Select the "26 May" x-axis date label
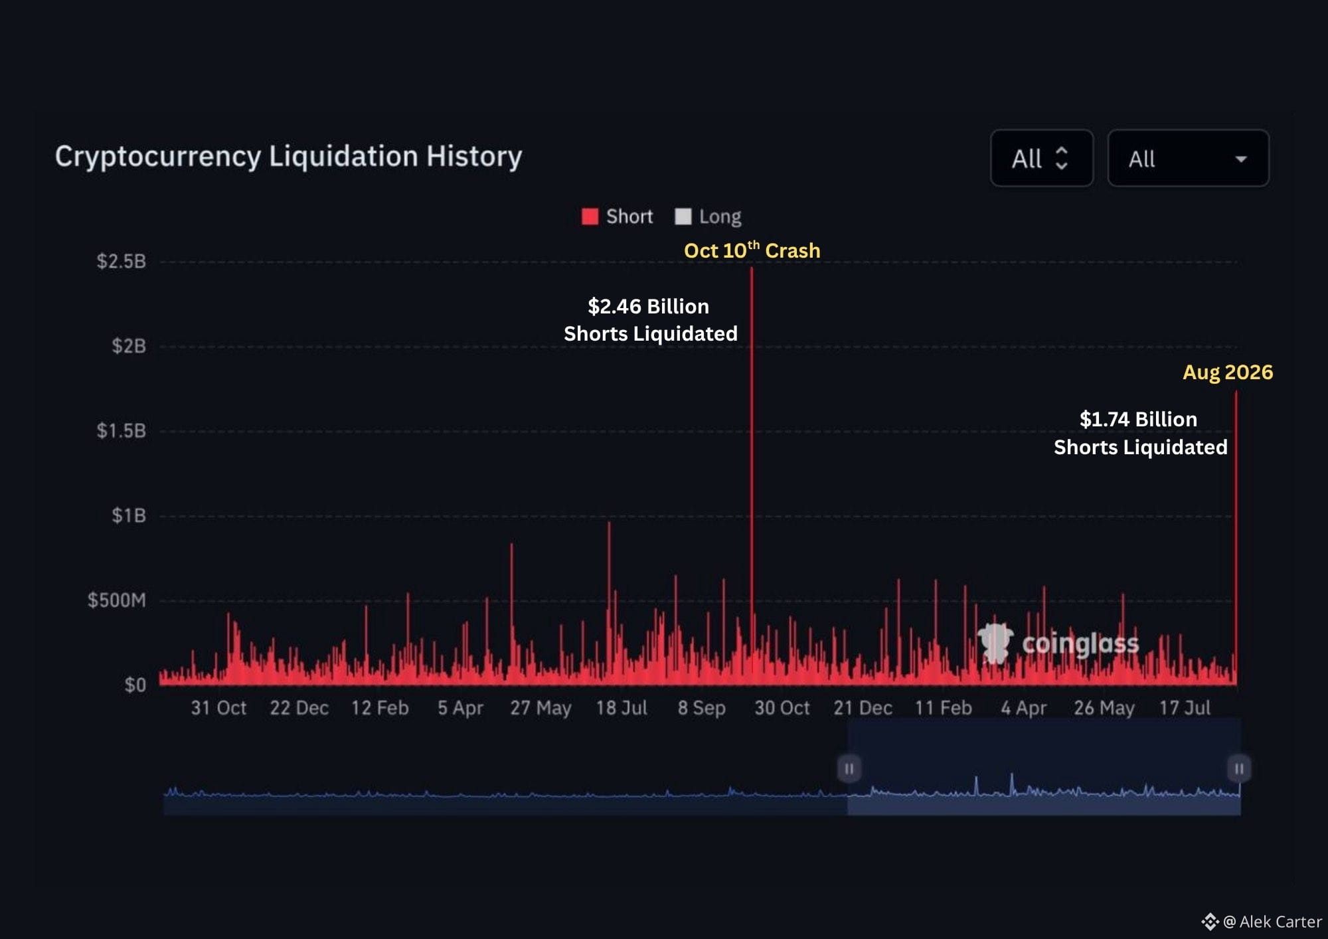Viewport: 1328px width, 939px height. [1104, 708]
